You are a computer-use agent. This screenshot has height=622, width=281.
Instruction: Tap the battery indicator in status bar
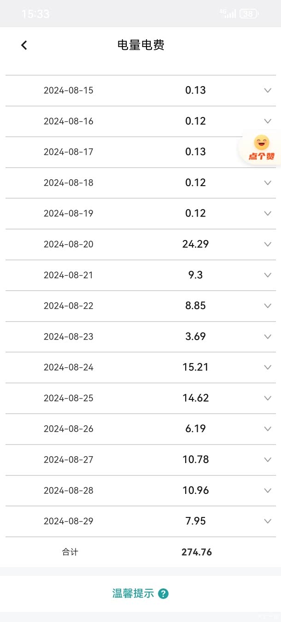tap(249, 14)
